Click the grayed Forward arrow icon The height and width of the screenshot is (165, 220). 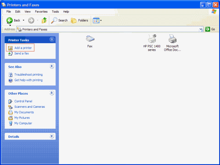(x=31, y=20)
